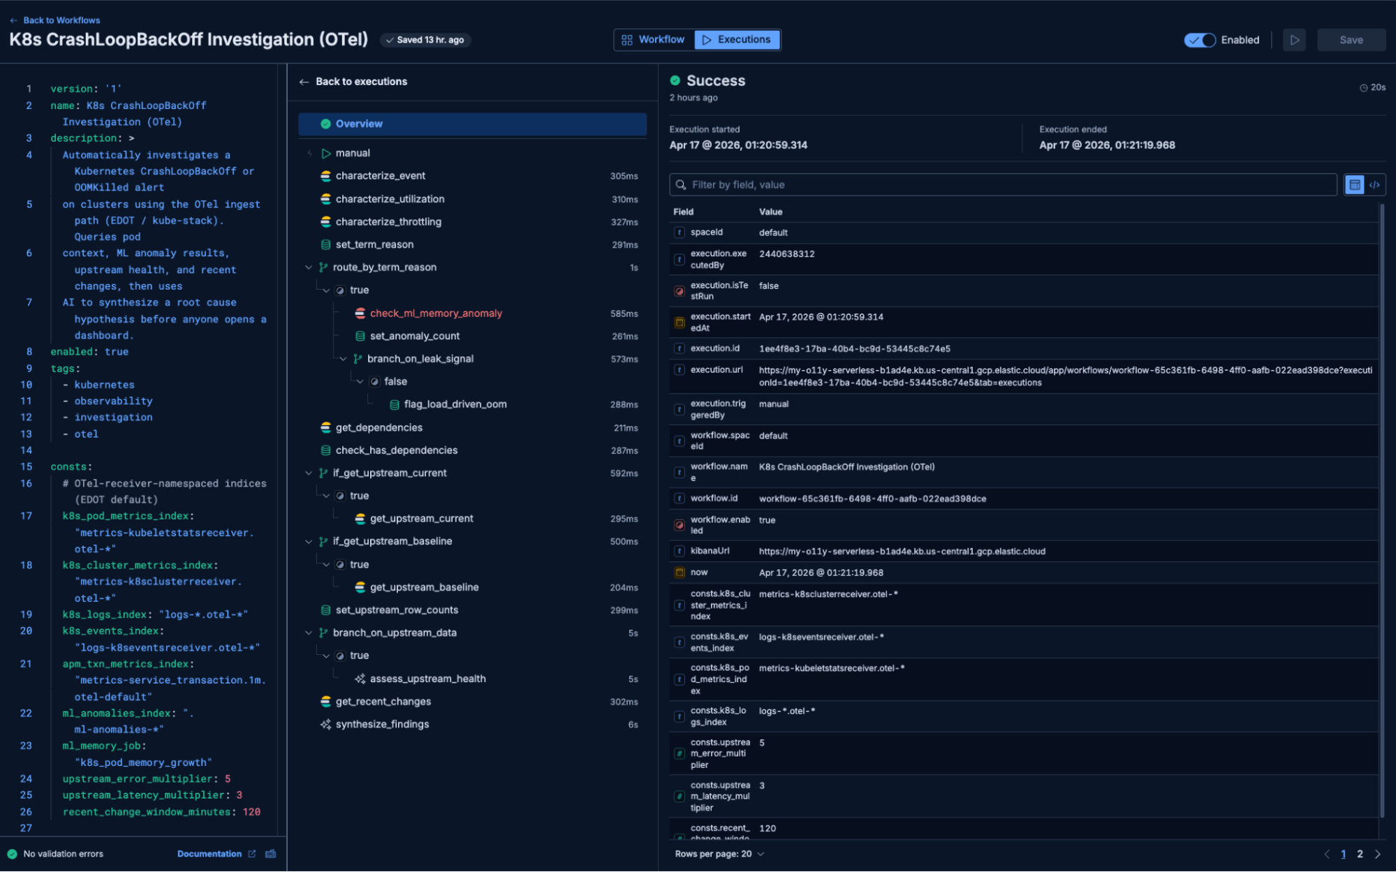
Task: Click the AI sparkles icon beside synthesize_findings
Action: 325,724
